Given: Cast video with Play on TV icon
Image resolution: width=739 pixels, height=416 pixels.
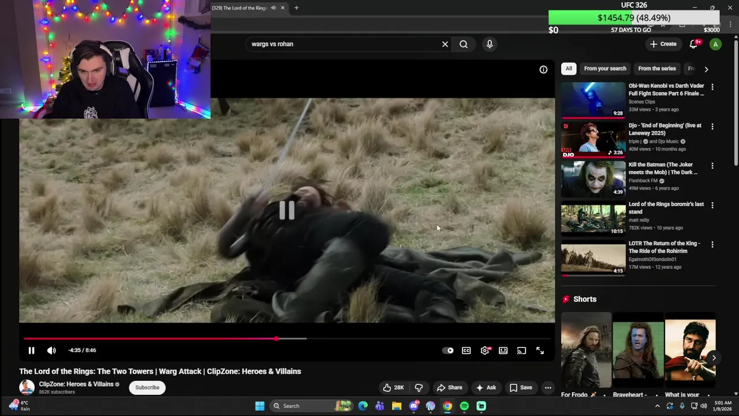Looking at the screenshot, I should [522, 350].
